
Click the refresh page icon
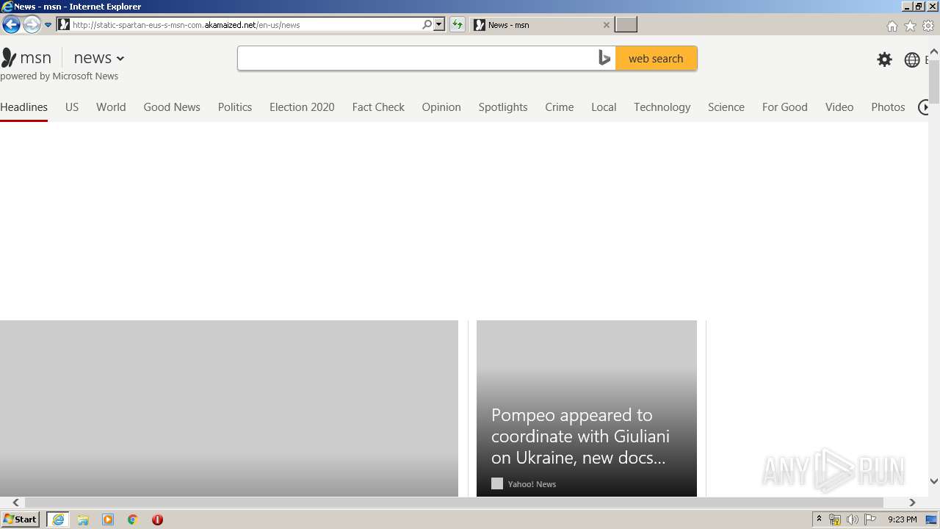click(x=458, y=25)
